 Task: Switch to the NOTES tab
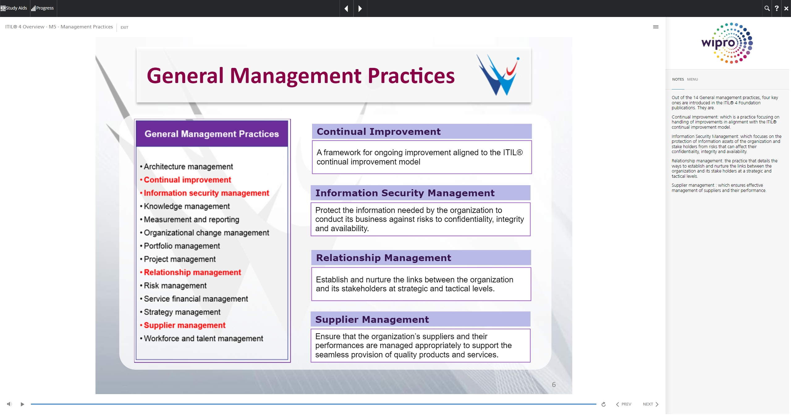point(678,79)
